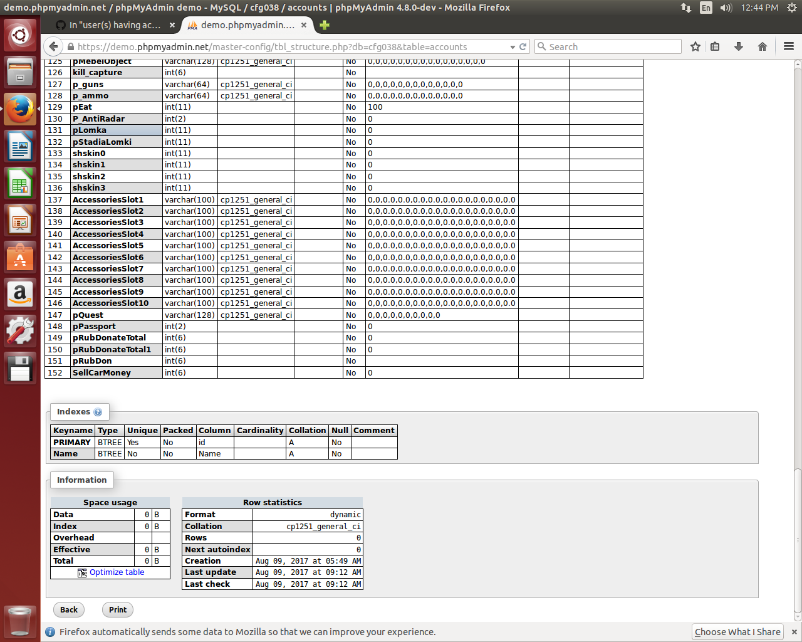Click Optimize table link
Screen dimensions: 802x642
point(117,572)
